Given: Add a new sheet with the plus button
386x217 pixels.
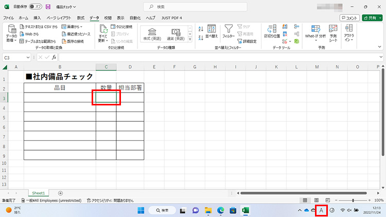Looking at the screenshot, I should 60,193.
